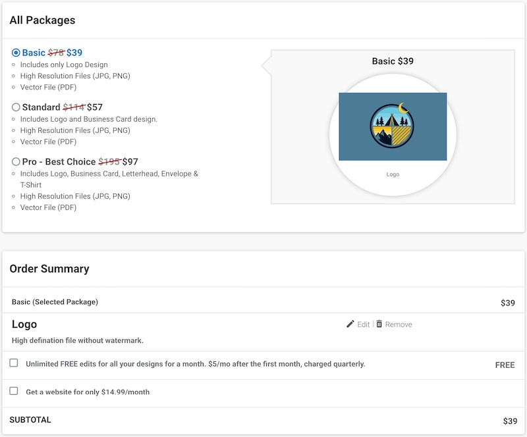
Task: Click the $39 price in Selected Package row
Action: 507,303
